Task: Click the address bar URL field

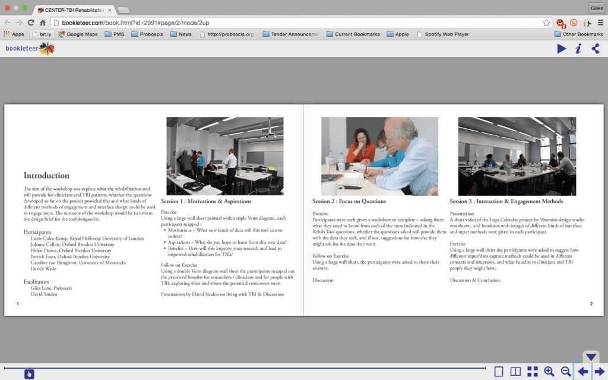Action: tap(297, 23)
